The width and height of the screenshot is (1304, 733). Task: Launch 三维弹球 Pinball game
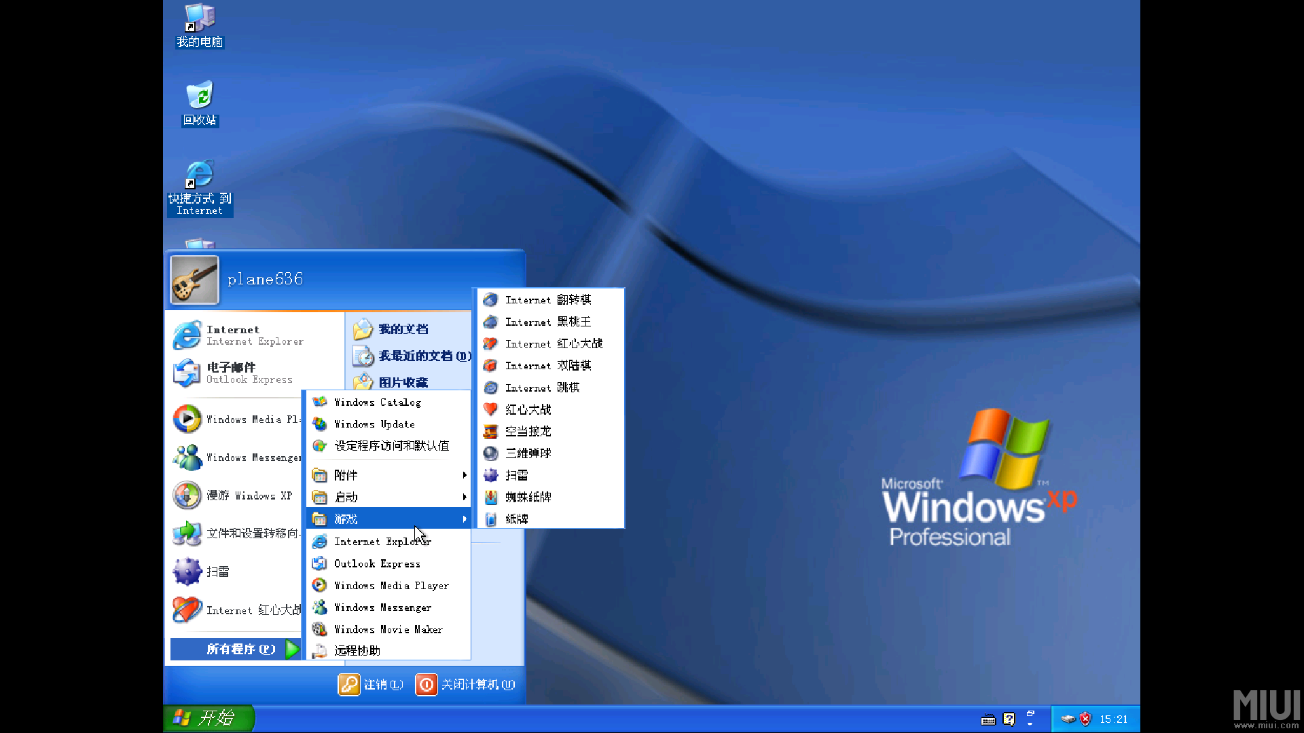coord(550,453)
